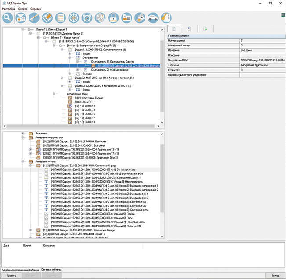Open the third icon tab of properties panel
The width and height of the screenshot is (286, 279).
205,29
